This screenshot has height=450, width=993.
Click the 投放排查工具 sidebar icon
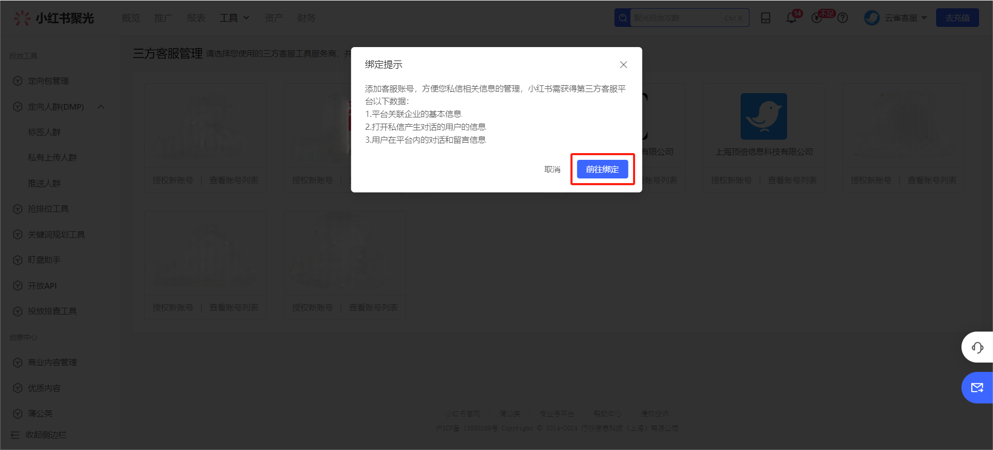click(x=18, y=311)
